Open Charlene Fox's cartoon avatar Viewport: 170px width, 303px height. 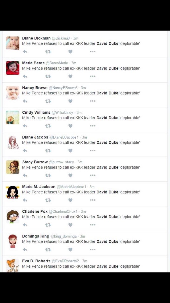point(13,216)
